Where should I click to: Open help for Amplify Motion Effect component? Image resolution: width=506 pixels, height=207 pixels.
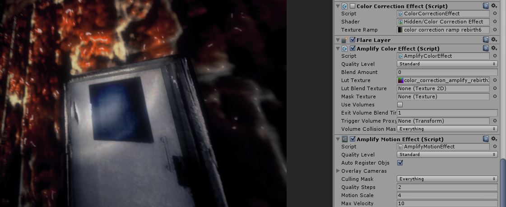(x=486, y=139)
